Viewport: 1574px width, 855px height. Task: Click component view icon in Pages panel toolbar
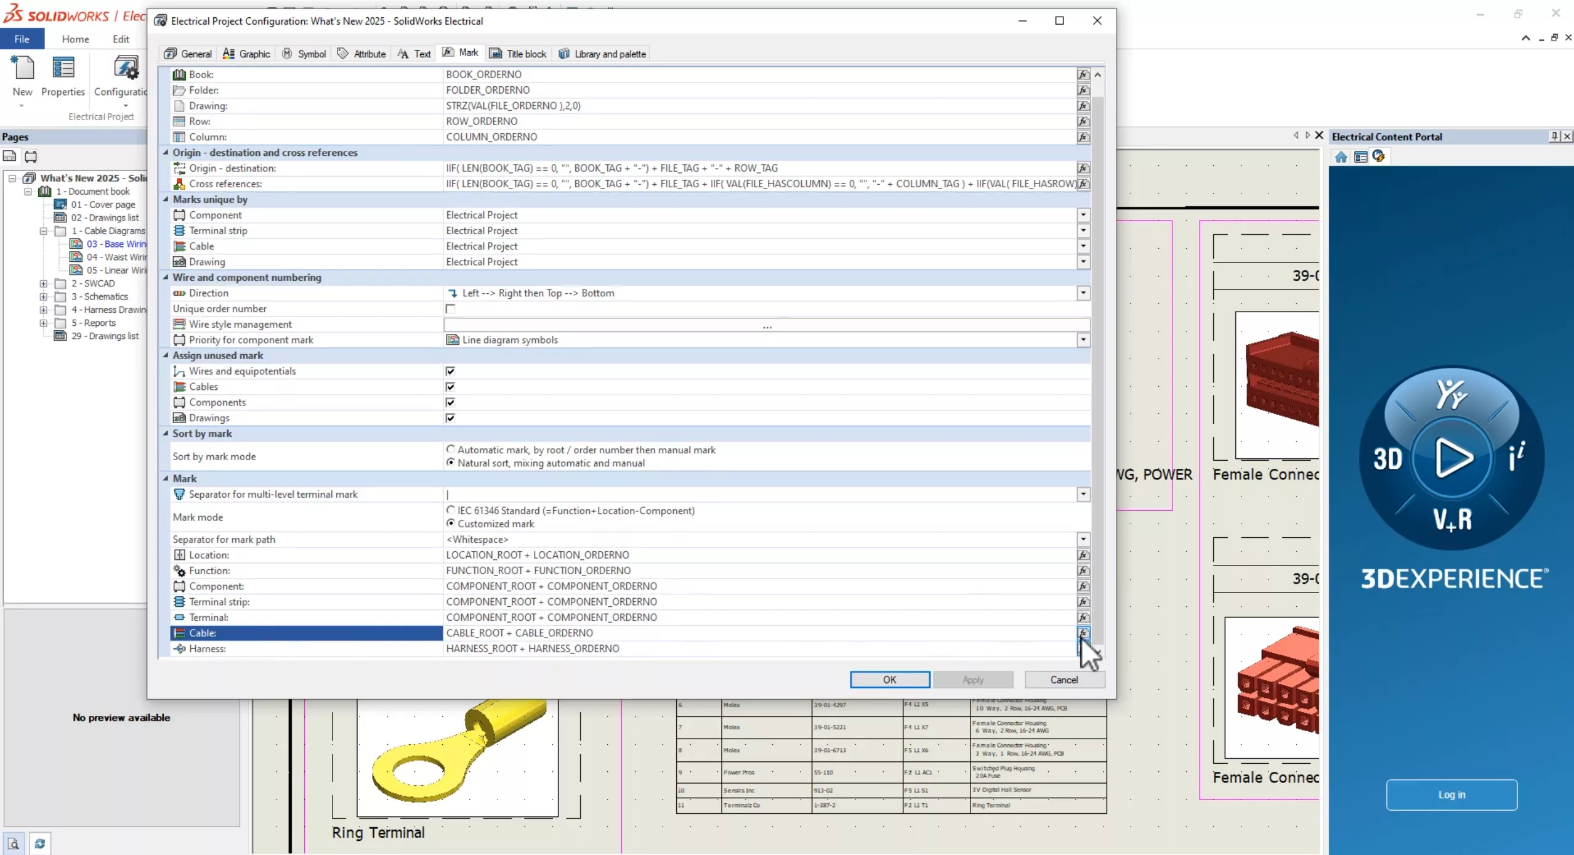click(x=31, y=156)
